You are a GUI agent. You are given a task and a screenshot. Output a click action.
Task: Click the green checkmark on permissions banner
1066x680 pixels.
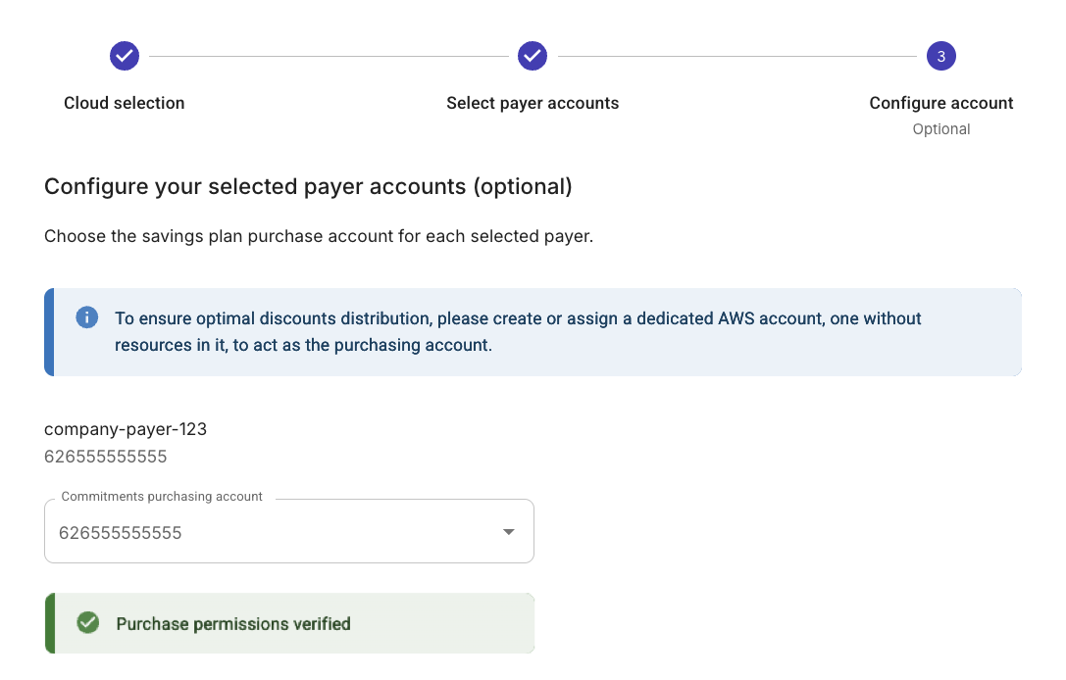click(x=87, y=622)
